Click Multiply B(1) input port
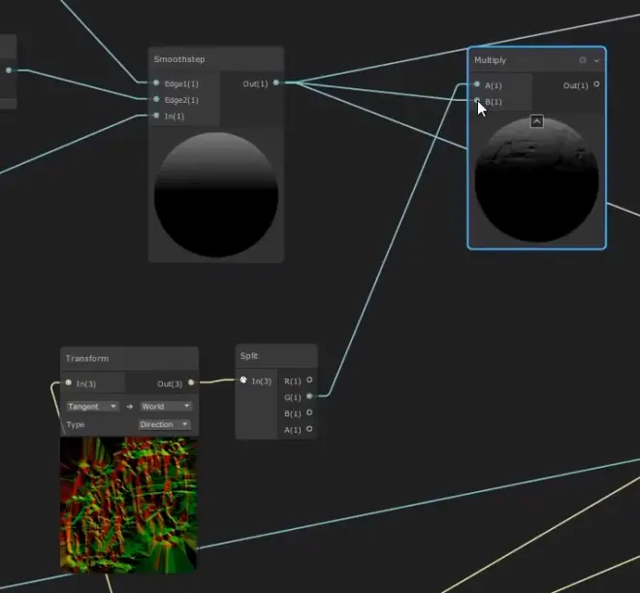Image resolution: width=640 pixels, height=593 pixels. click(x=477, y=101)
